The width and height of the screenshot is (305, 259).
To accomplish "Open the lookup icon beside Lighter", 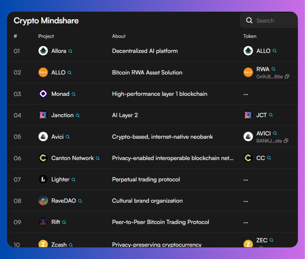I will (73, 180).
